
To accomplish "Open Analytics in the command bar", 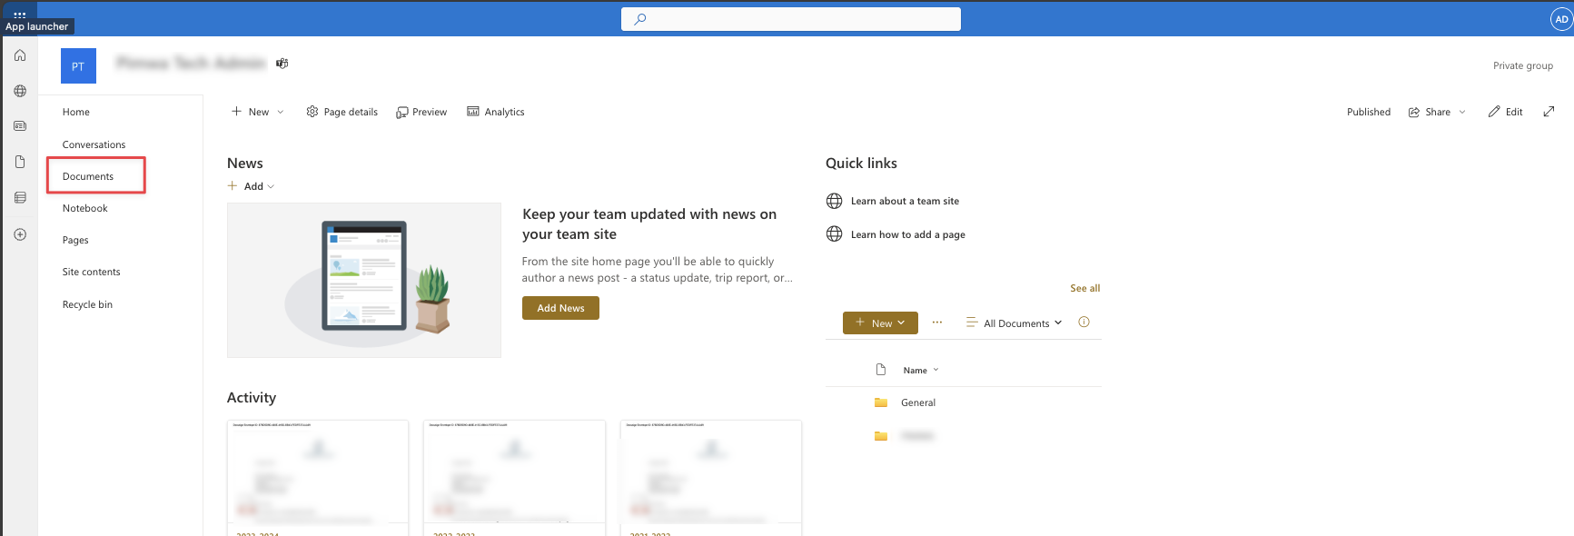I will (x=496, y=112).
